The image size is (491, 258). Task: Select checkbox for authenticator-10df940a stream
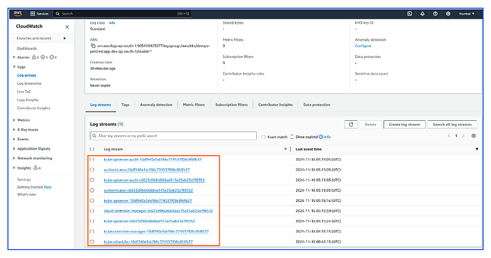92,170
